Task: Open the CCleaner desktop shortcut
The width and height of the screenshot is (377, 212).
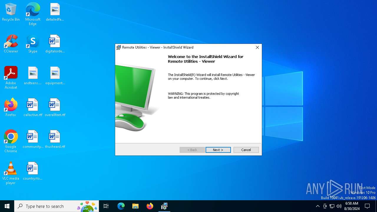Action: pos(11,44)
